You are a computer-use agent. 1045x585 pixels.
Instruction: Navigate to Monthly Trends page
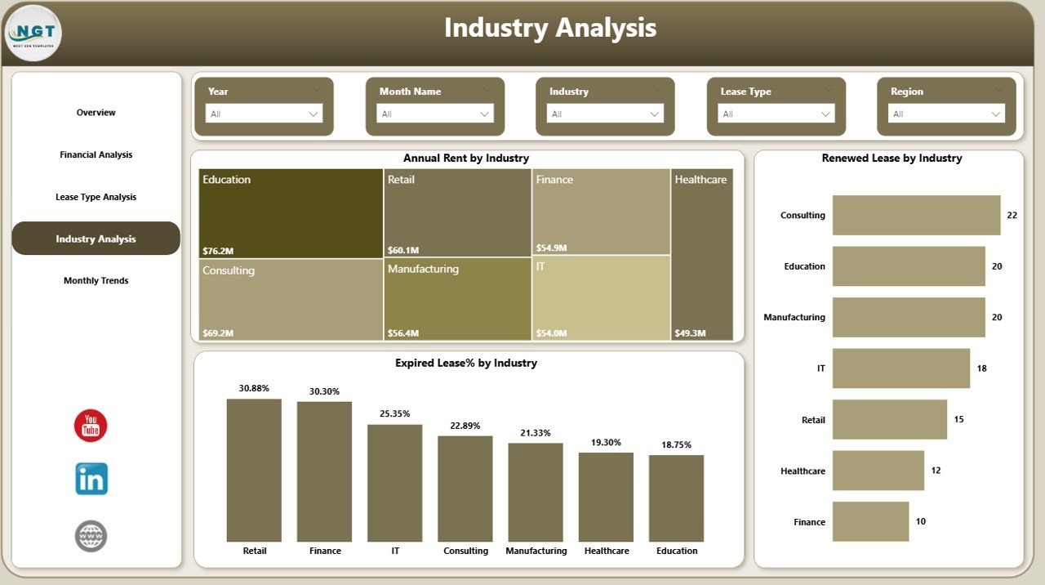[x=96, y=281]
